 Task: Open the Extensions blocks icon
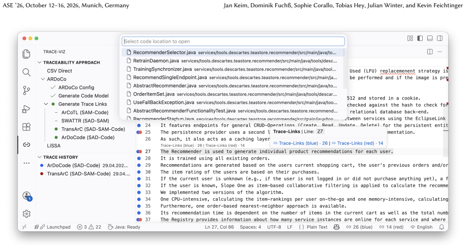tap(26, 127)
